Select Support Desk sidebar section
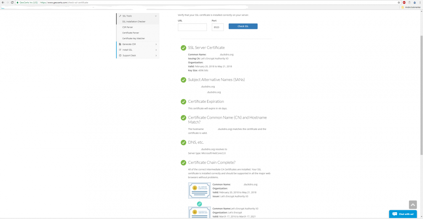The width and height of the screenshot is (423, 219). pyautogui.click(x=137, y=55)
